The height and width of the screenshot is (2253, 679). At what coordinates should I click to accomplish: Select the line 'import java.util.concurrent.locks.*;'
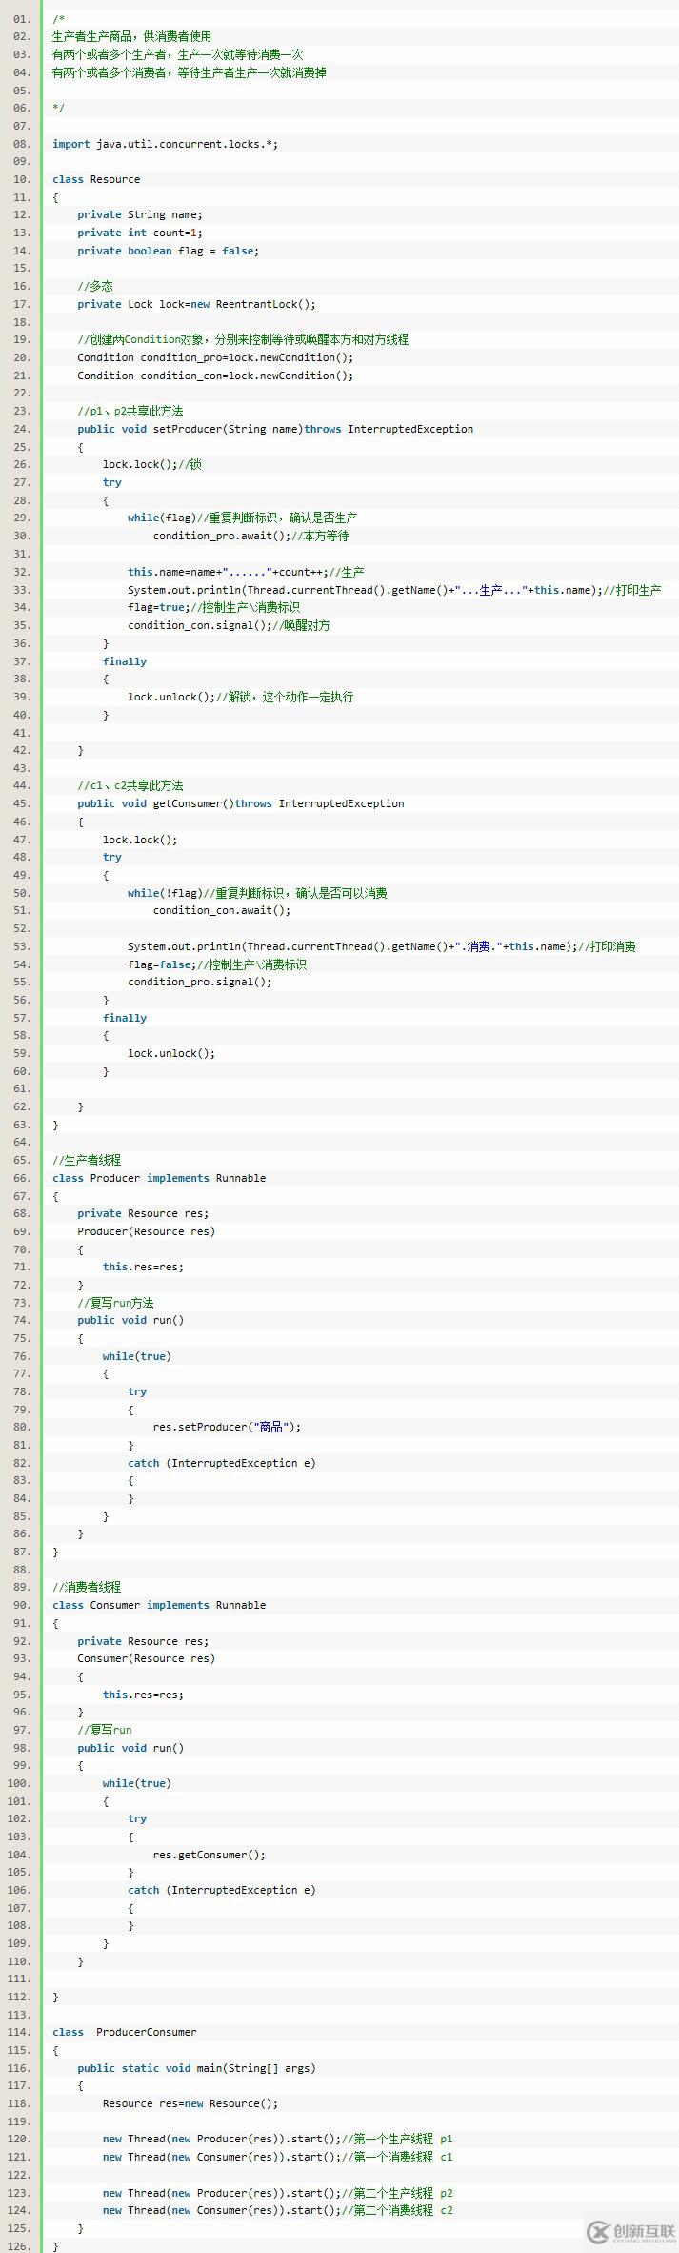(x=166, y=144)
